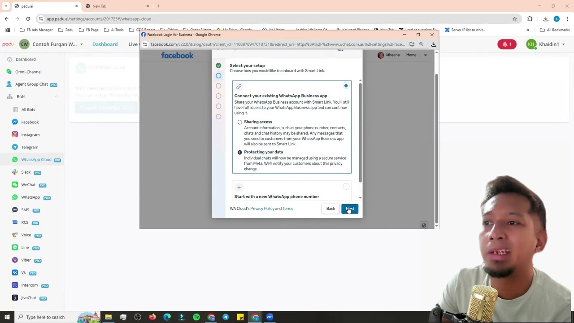The width and height of the screenshot is (574, 323).
Task: Open the Ai Tools bookmark folder
Action: pyautogui.click(x=114, y=30)
